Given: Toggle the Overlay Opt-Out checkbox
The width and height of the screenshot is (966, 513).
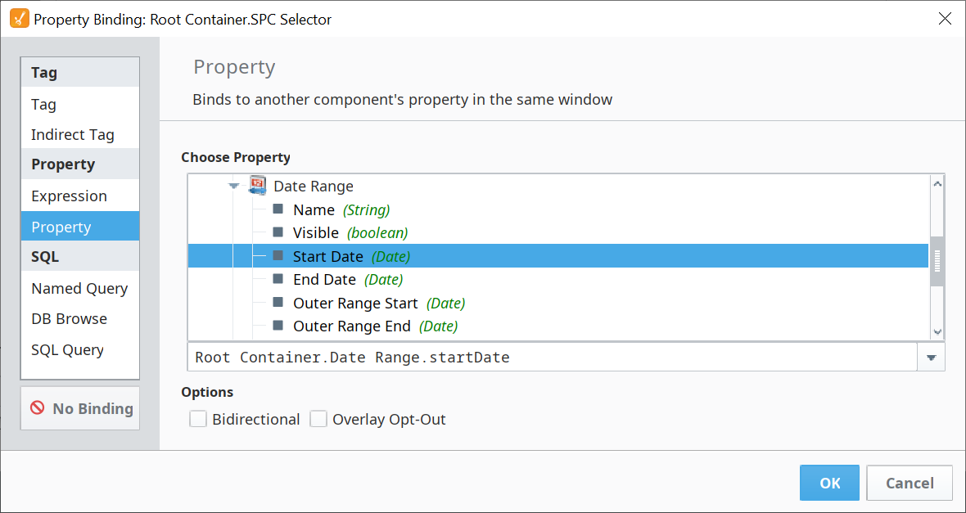Looking at the screenshot, I should click(x=318, y=419).
